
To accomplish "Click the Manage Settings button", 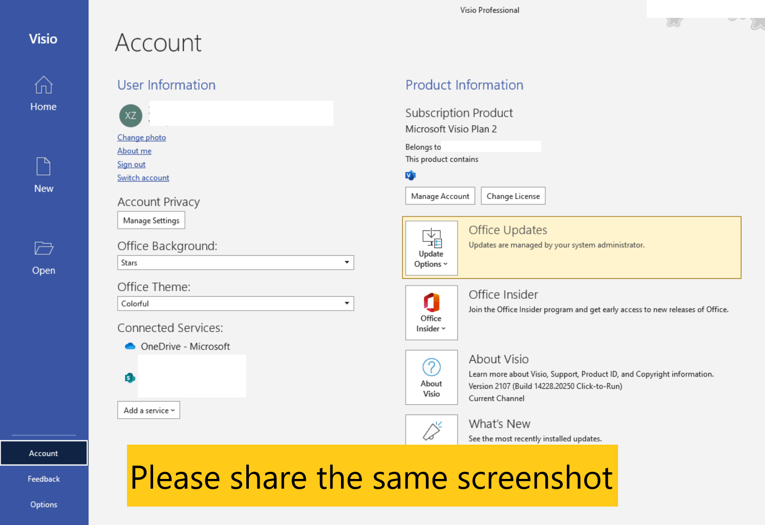I will pyautogui.click(x=151, y=221).
